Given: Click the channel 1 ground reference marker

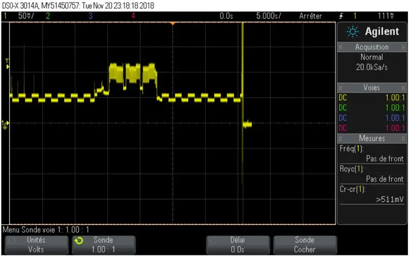Looking at the screenshot, I should 6,124.
